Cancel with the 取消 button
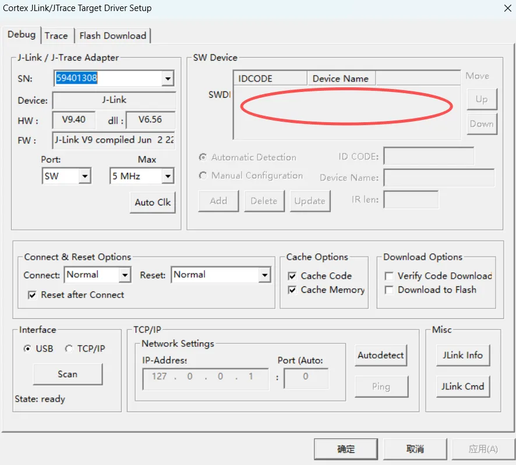 [x=415, y=449]
